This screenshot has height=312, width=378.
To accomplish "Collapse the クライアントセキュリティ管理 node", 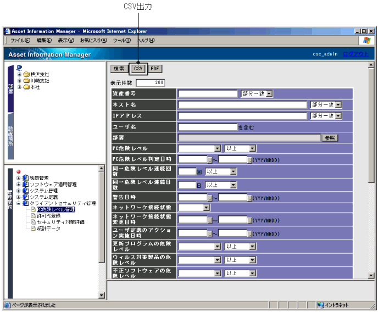I will [19, 203].
